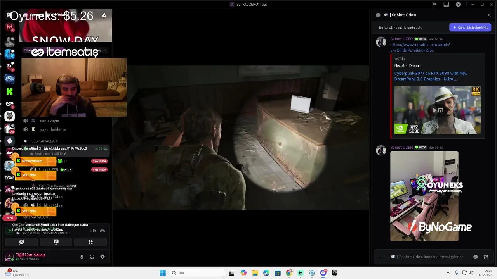Mute microphone in user panel
The width and height of the screenshot is (497, 279).
click(x=82, y=257)
